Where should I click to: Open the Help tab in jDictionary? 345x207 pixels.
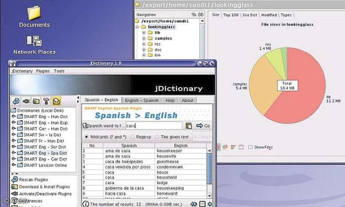[x=170, y=100]
